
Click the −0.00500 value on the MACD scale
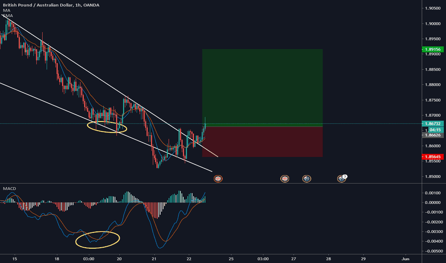[433, 251]
